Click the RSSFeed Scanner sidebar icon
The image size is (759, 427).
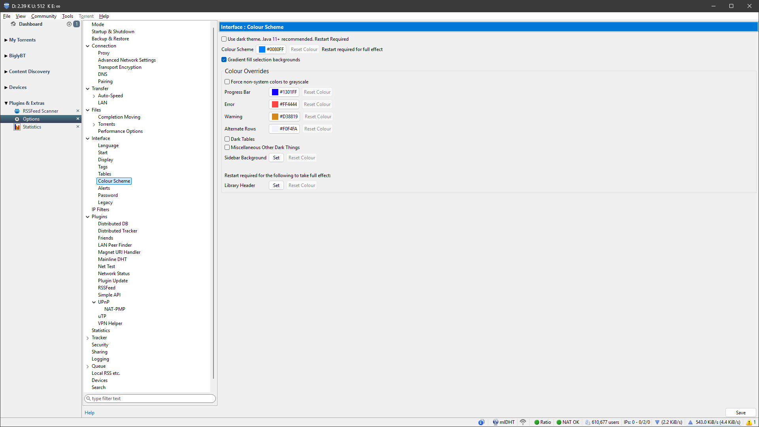(x=17, y=111)
